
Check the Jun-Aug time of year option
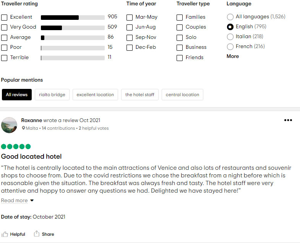click(130, 27)
